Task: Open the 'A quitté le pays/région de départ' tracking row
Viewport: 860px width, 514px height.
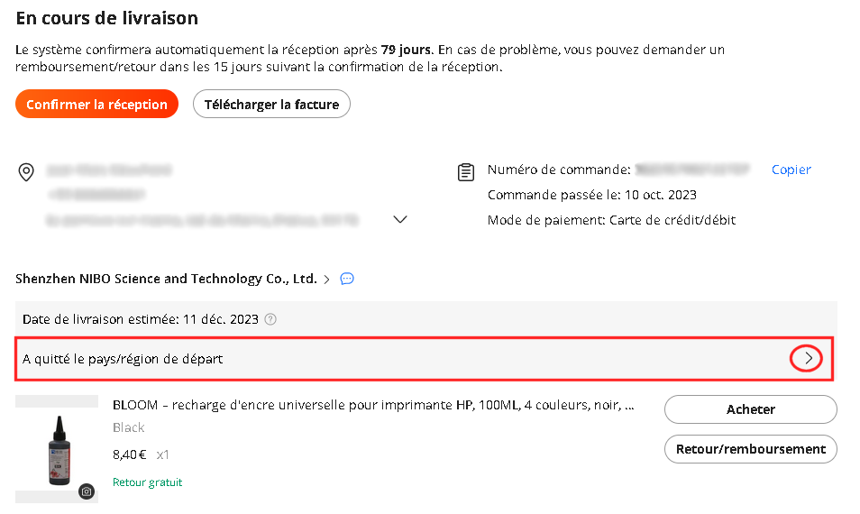Action: point(424,359)
